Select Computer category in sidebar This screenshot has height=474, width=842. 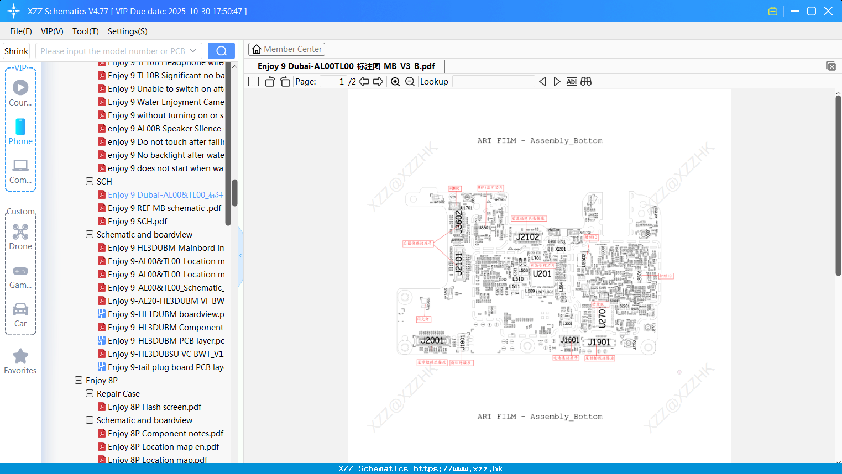tap(20, 171)
